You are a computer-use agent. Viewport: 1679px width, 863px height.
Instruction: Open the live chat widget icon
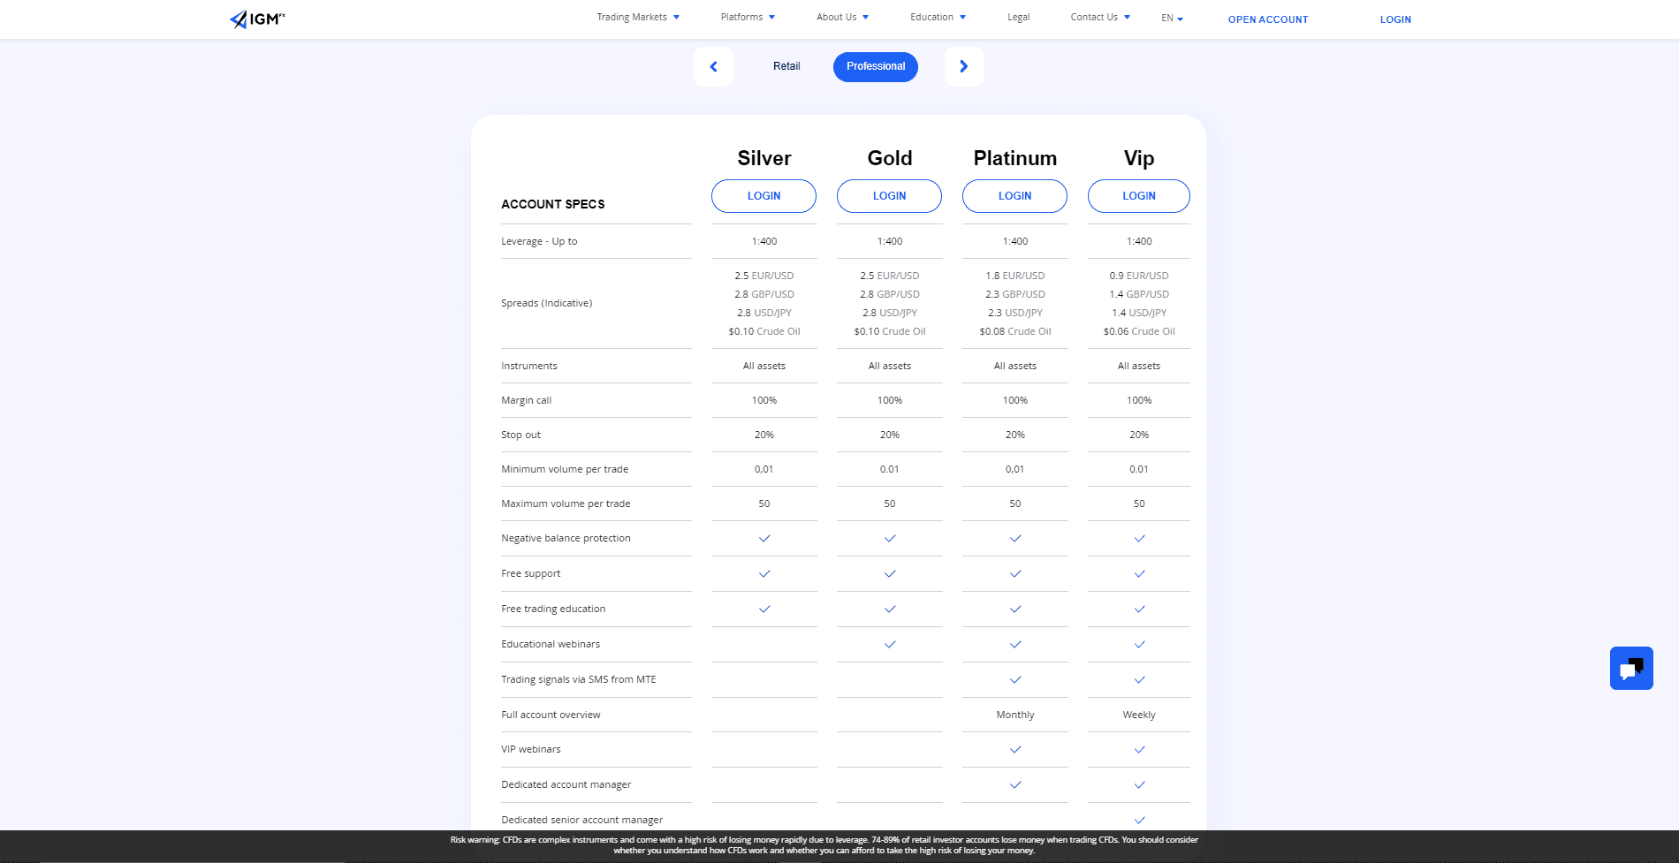pyautogui.click(x=1631, y=669)
